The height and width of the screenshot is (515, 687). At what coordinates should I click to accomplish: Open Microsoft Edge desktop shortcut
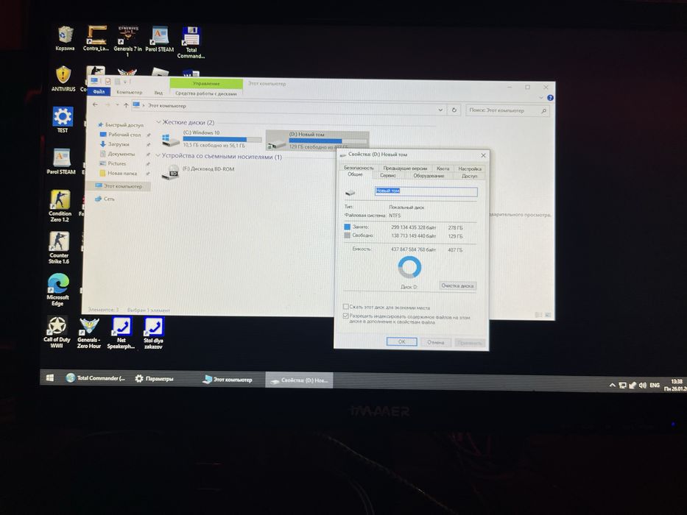pyautogui.click(x=58, y=289)
